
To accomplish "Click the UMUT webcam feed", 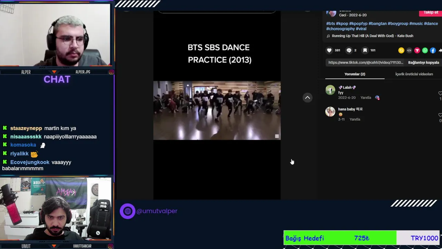I will (x=55, y=209).
